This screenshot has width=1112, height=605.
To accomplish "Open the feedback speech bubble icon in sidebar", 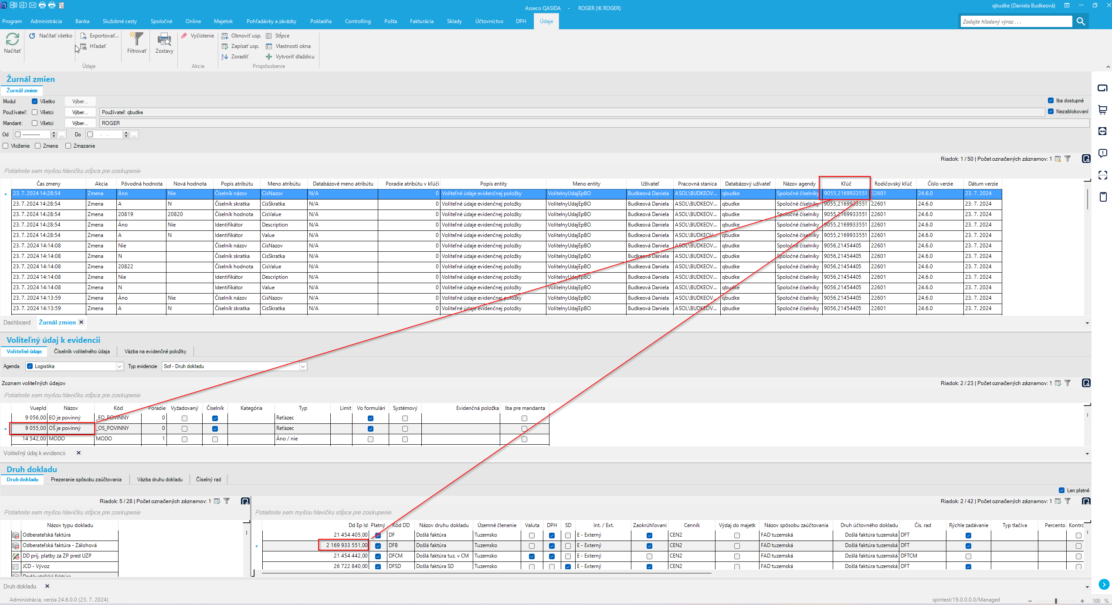I will click(x=1103, y=153).
